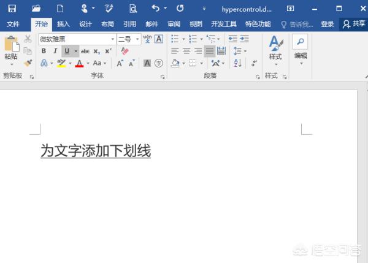Decrease font size
Image resolution: width=368 pixels, height=263 pixels.
click(x=132, y=63)
